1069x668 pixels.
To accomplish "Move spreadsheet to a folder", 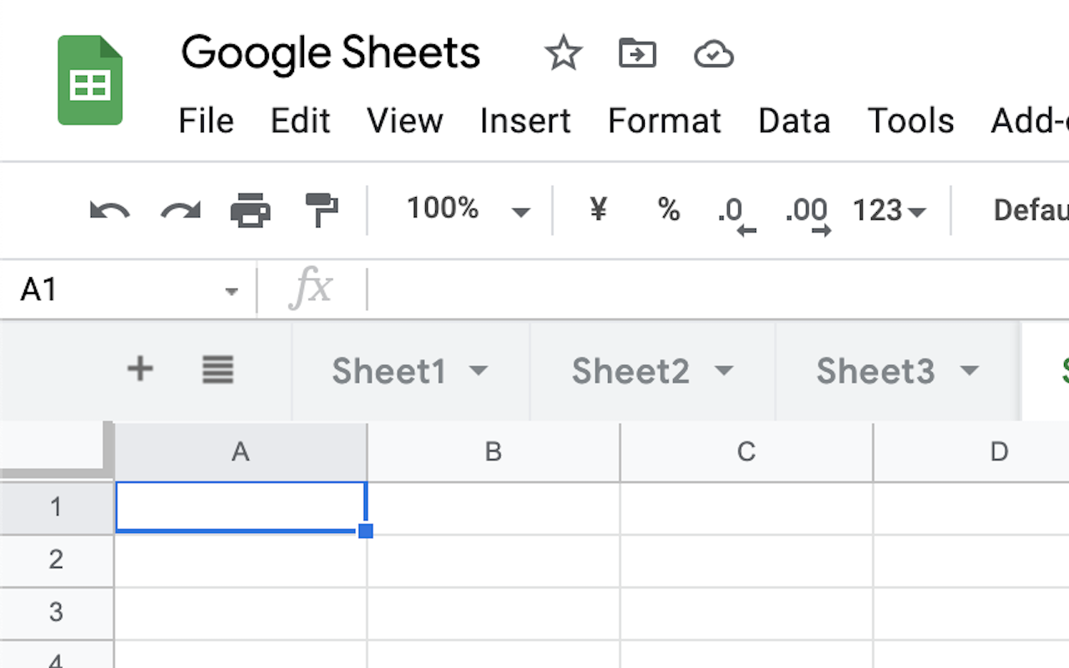I will (637, 53).
